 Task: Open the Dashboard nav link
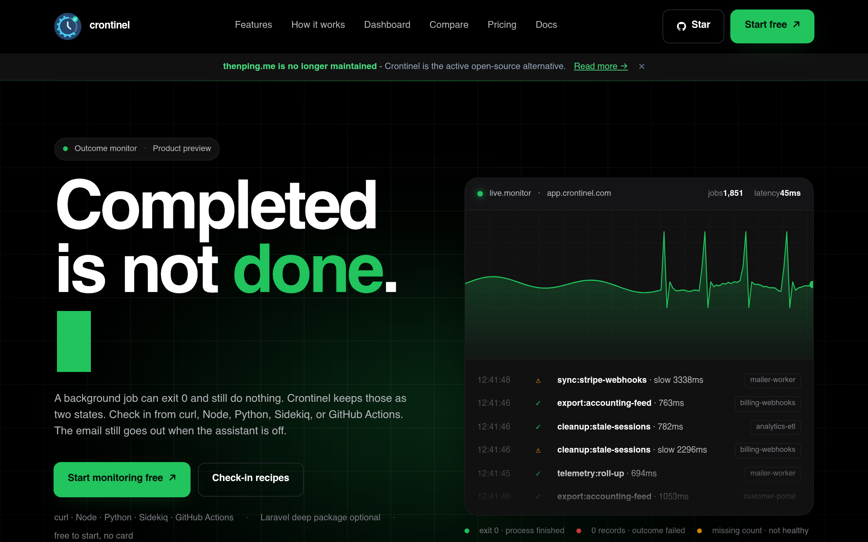click(x=387, y=25)
